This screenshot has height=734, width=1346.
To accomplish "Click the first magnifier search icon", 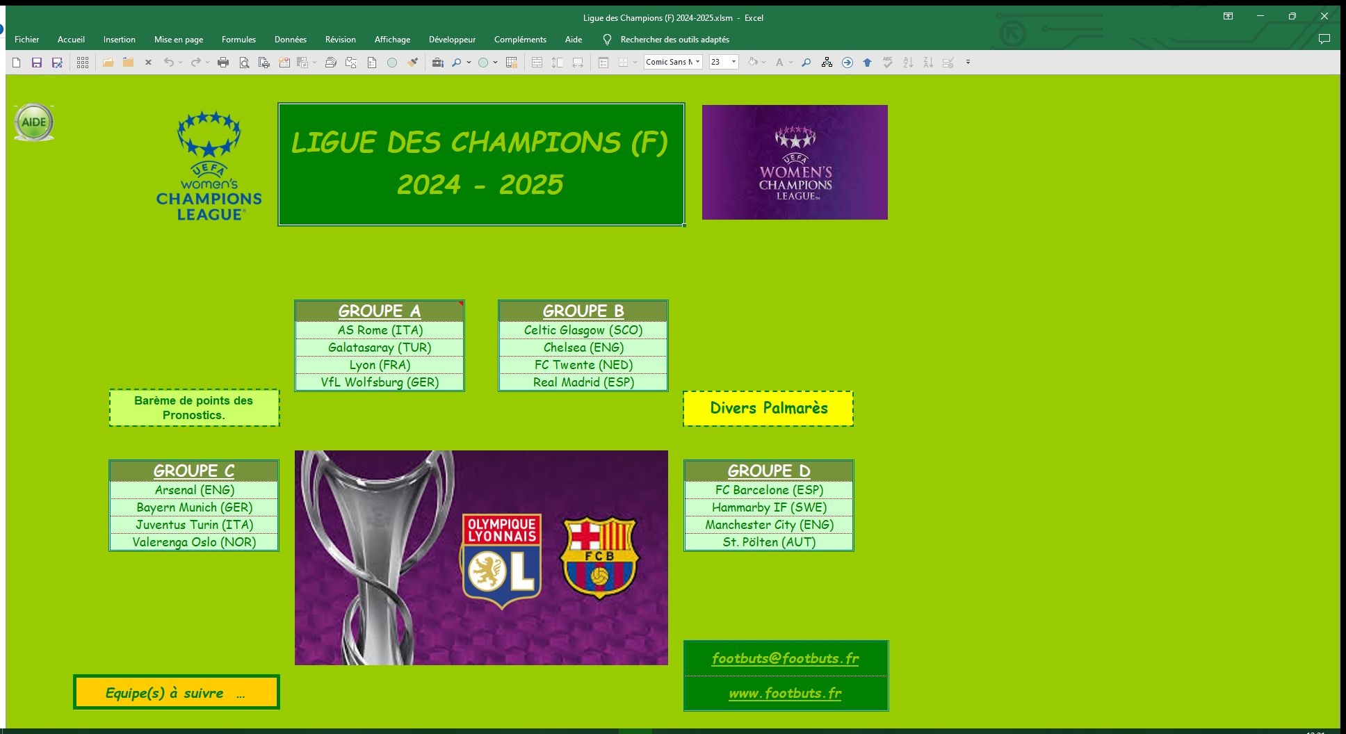I will [x=456, y=63].
